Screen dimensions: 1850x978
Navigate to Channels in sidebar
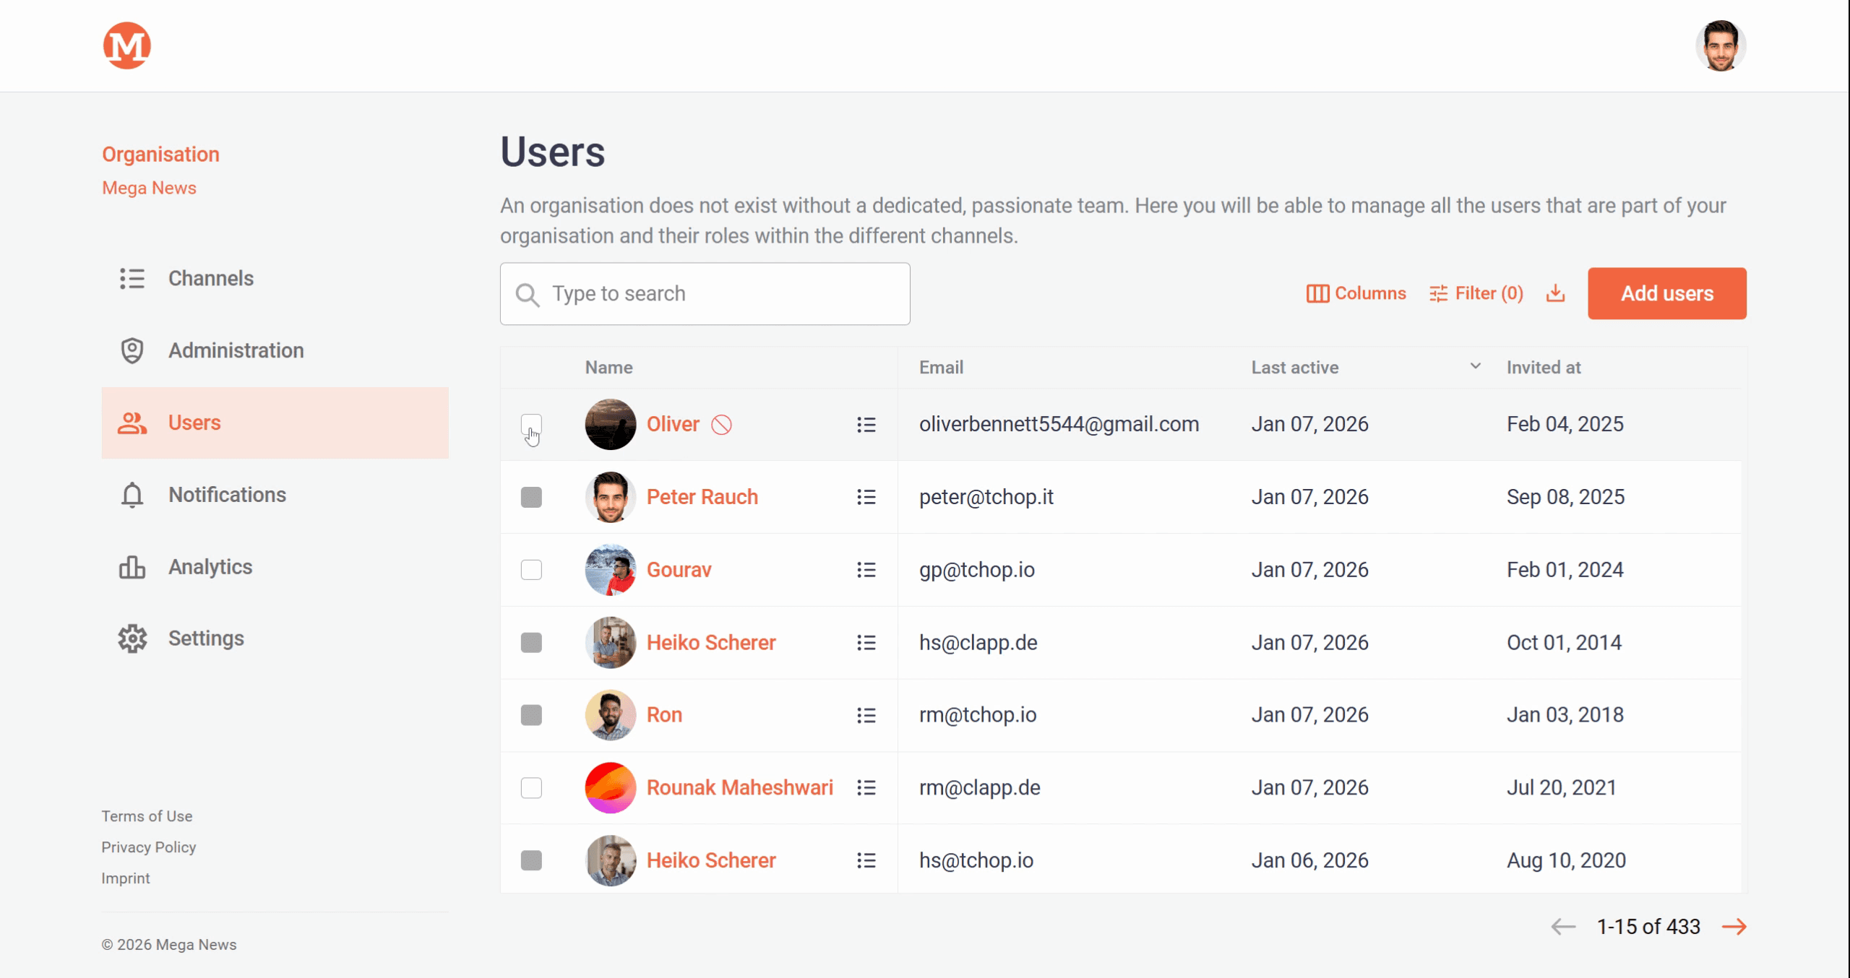[210, 278]
